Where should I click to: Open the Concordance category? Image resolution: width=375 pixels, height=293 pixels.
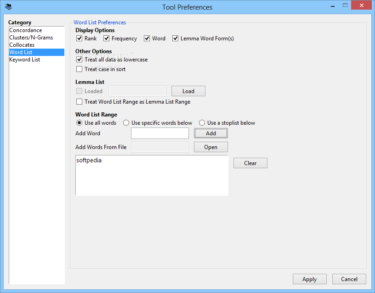[x=37, y=30]
